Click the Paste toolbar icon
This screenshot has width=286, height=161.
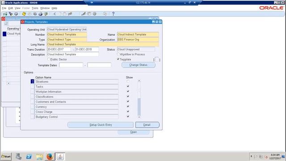click(x=64, y=14)
